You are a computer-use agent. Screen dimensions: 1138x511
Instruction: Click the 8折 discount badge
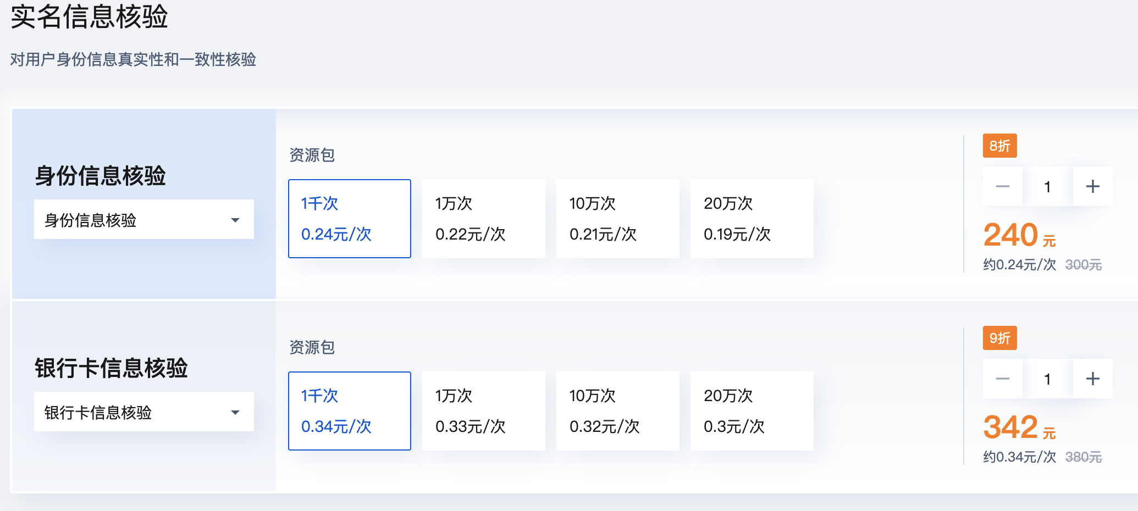tap(1000, 145)
